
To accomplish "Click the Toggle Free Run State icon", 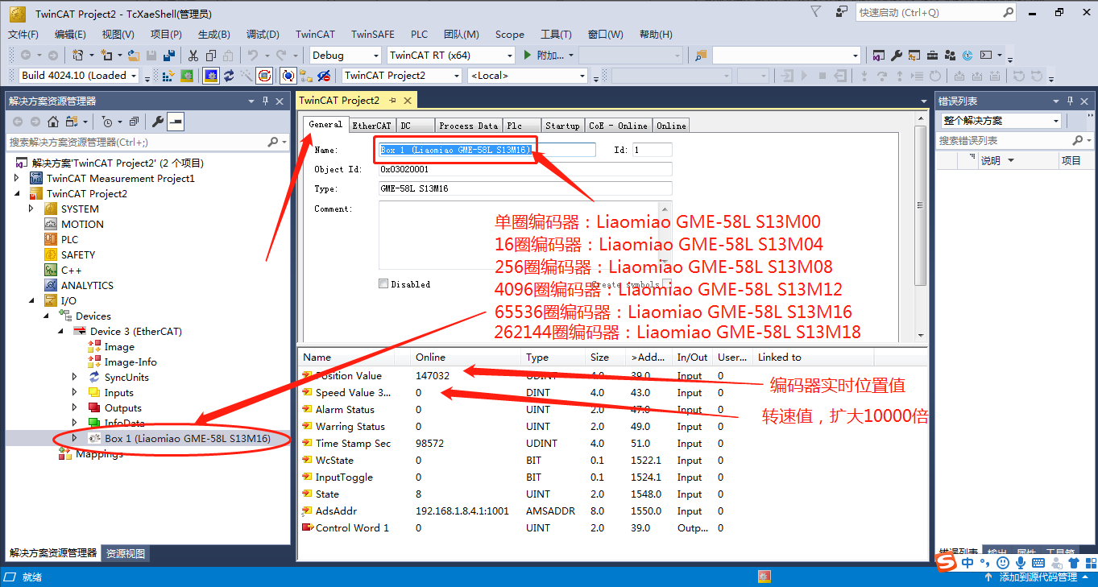I will [x=264, y=76].
